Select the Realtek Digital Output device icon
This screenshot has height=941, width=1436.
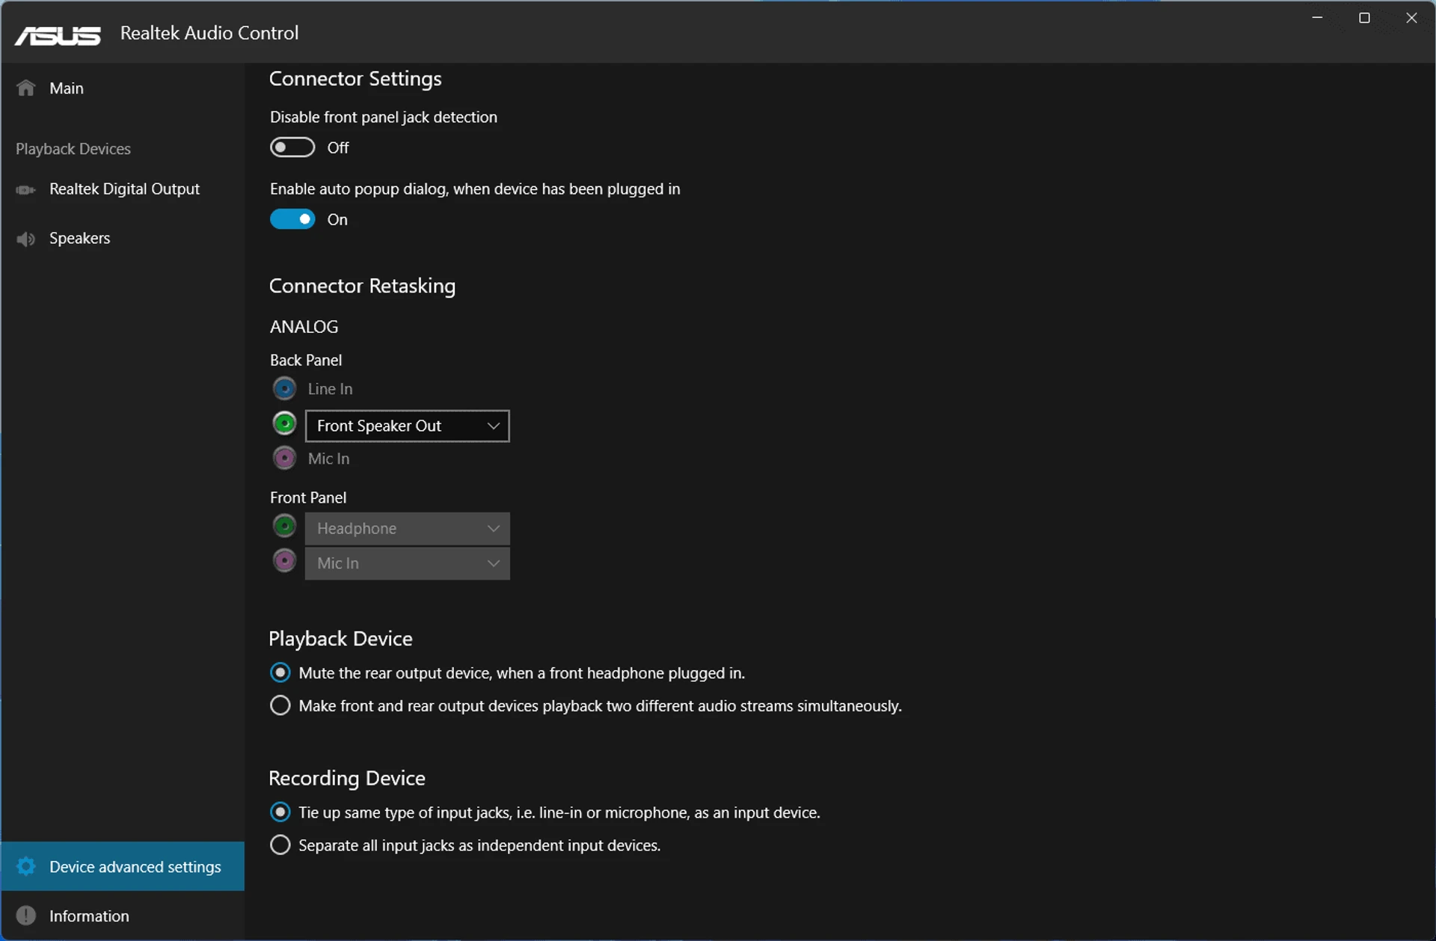coord(25,190)
